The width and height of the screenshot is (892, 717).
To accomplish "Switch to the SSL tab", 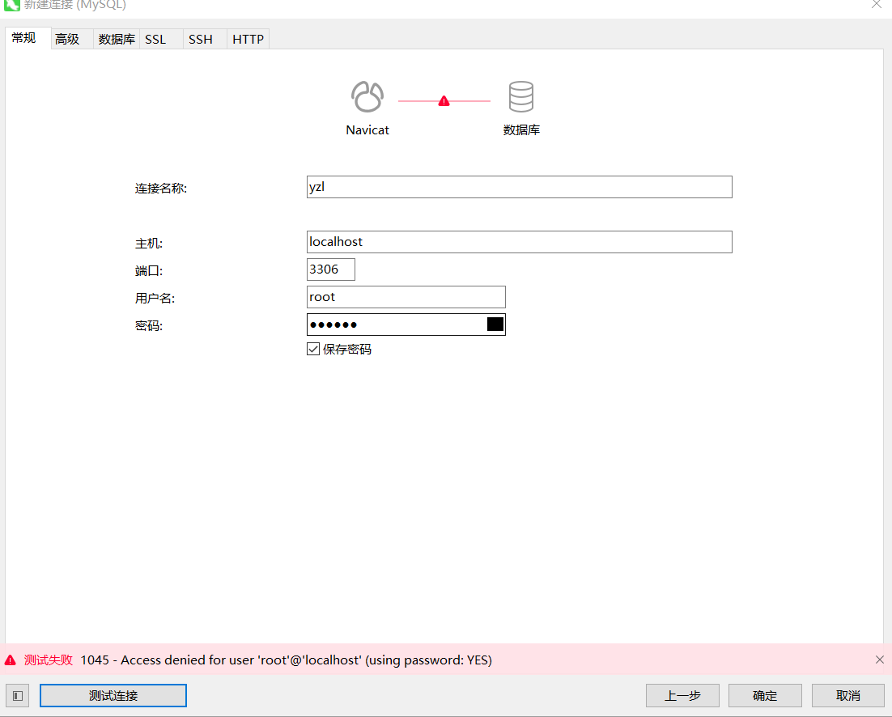I will [x=161, y=39].
